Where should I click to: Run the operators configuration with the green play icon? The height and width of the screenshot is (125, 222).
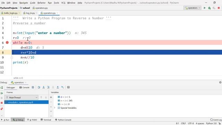click(205, 8)
